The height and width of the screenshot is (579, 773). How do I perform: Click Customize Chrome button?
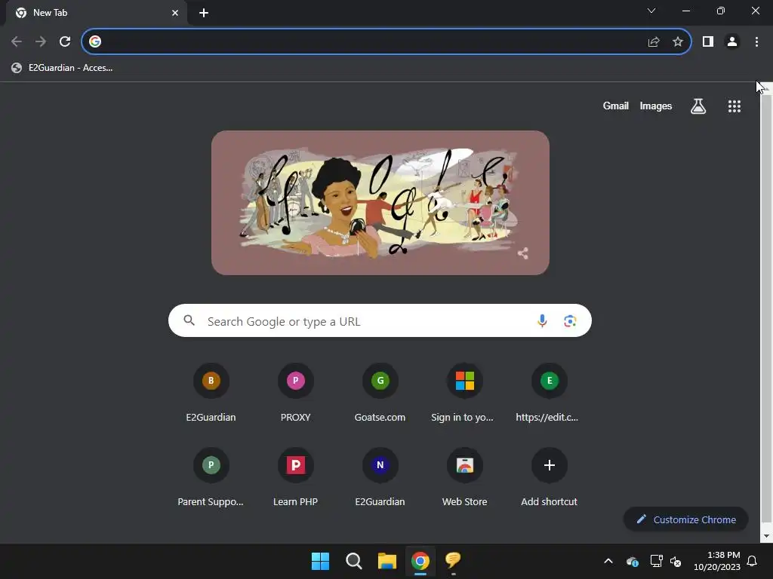(x=685, y=519)
